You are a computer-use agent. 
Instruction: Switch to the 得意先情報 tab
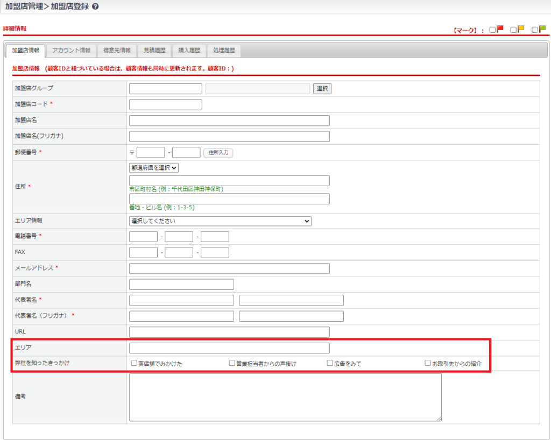(x=117, y=51)
